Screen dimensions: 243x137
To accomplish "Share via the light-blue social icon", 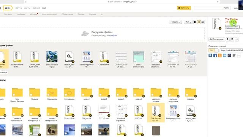I will click(224, 56).
